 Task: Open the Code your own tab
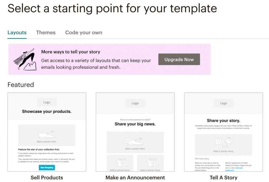coord(84,33)
